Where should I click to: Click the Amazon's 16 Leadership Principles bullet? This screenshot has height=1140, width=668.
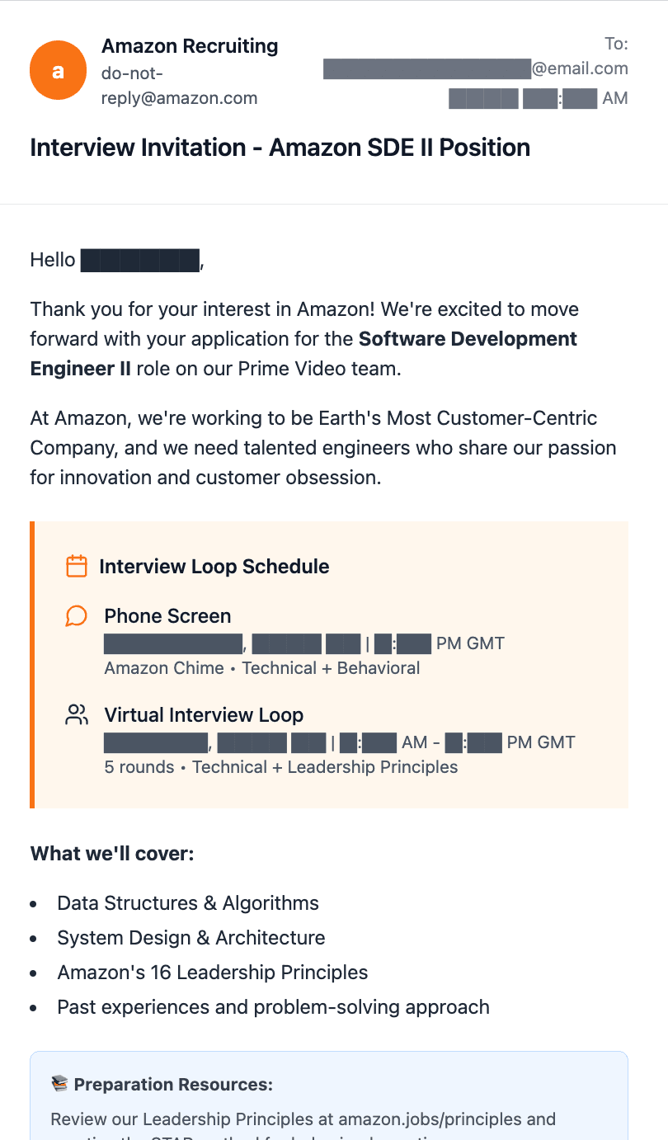(213, 973)
